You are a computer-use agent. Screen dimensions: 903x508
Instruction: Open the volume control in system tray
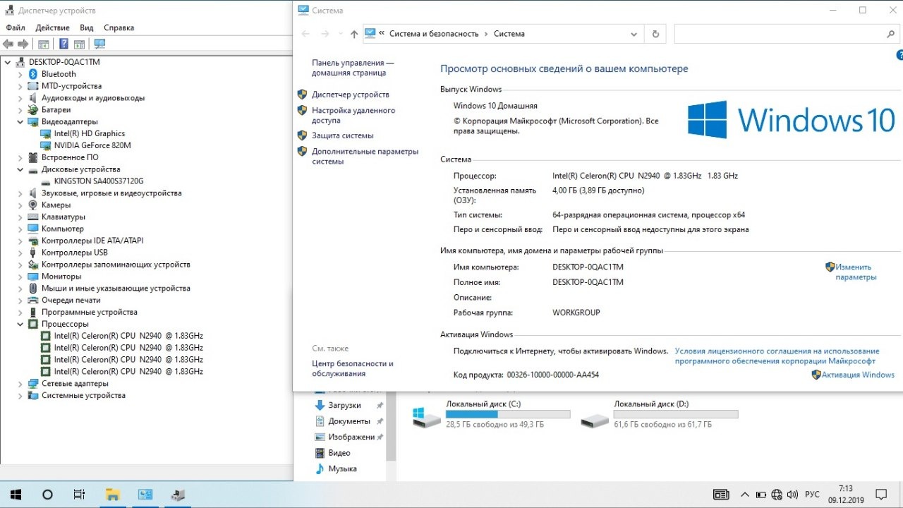(x=793, y=495)
